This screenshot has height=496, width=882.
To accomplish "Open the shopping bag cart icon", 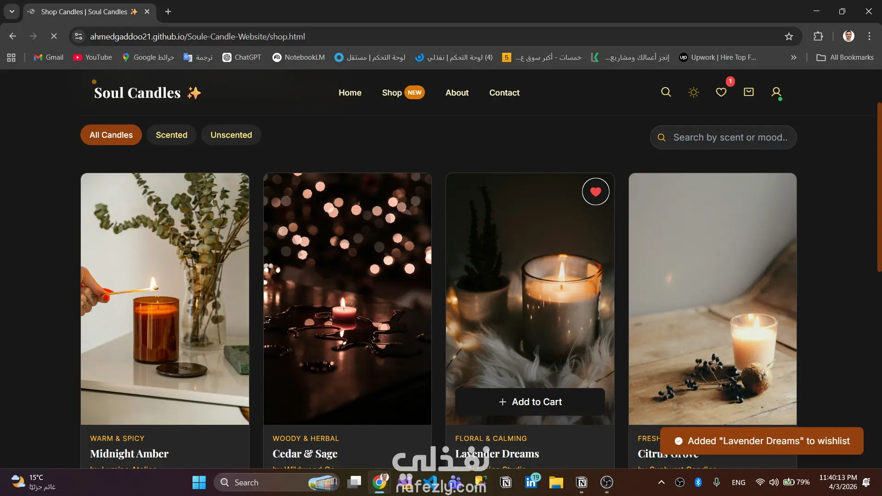I will click(748, 92).
